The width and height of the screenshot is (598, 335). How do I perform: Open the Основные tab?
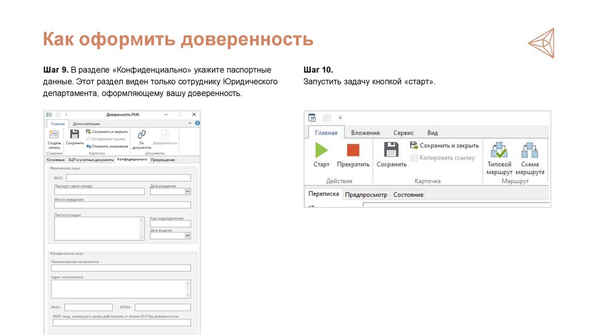pos(55,160)
